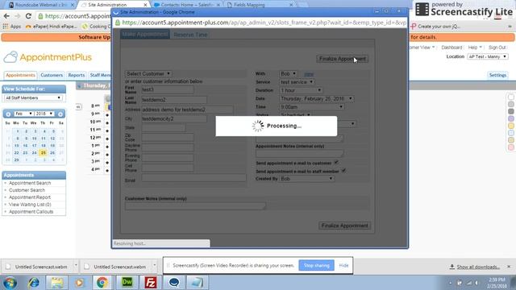Open File Explorer from taskbar
Viewport: 516px width, 290px height.
click(57, 283)
